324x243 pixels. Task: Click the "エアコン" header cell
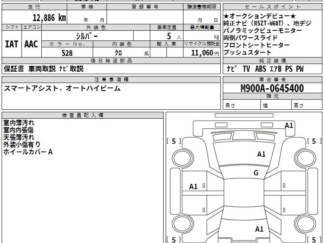[32, 27]
